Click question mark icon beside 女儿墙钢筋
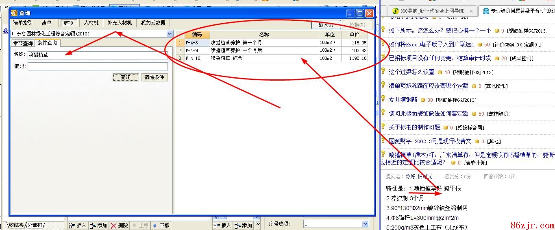This screenshot has width=555, height=230. tap(383, 99)
